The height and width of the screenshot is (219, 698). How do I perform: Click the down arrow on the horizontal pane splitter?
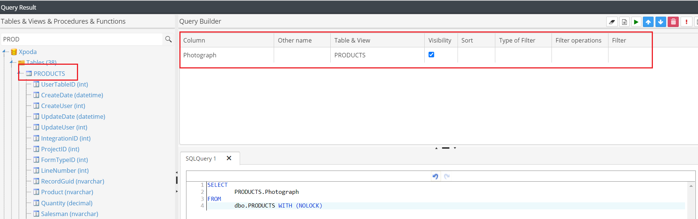tap(455, 148)
